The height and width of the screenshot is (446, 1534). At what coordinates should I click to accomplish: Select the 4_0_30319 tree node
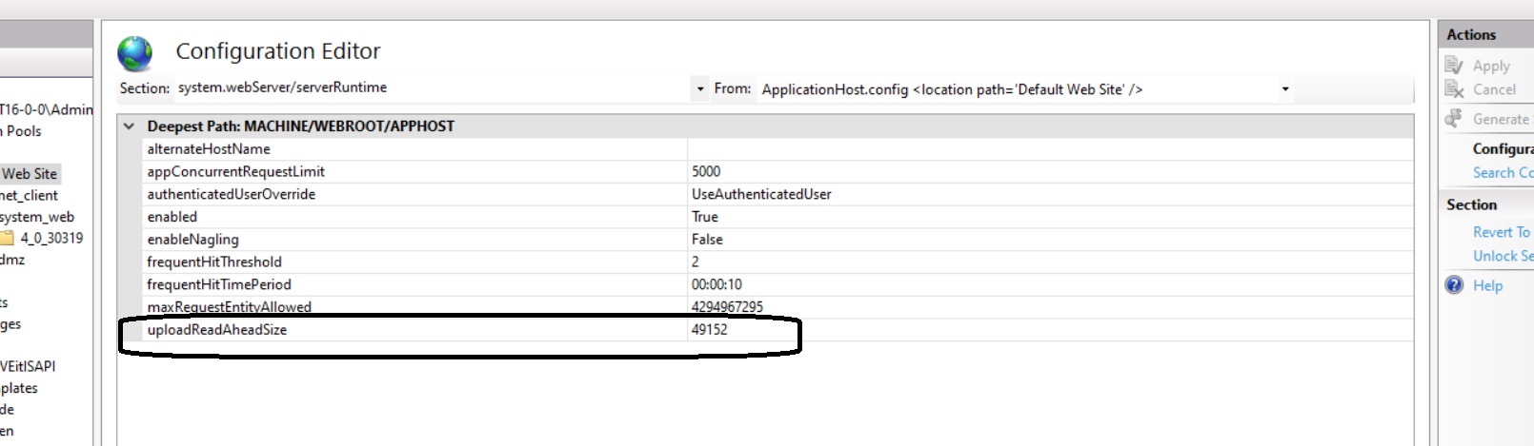(51, 238)
